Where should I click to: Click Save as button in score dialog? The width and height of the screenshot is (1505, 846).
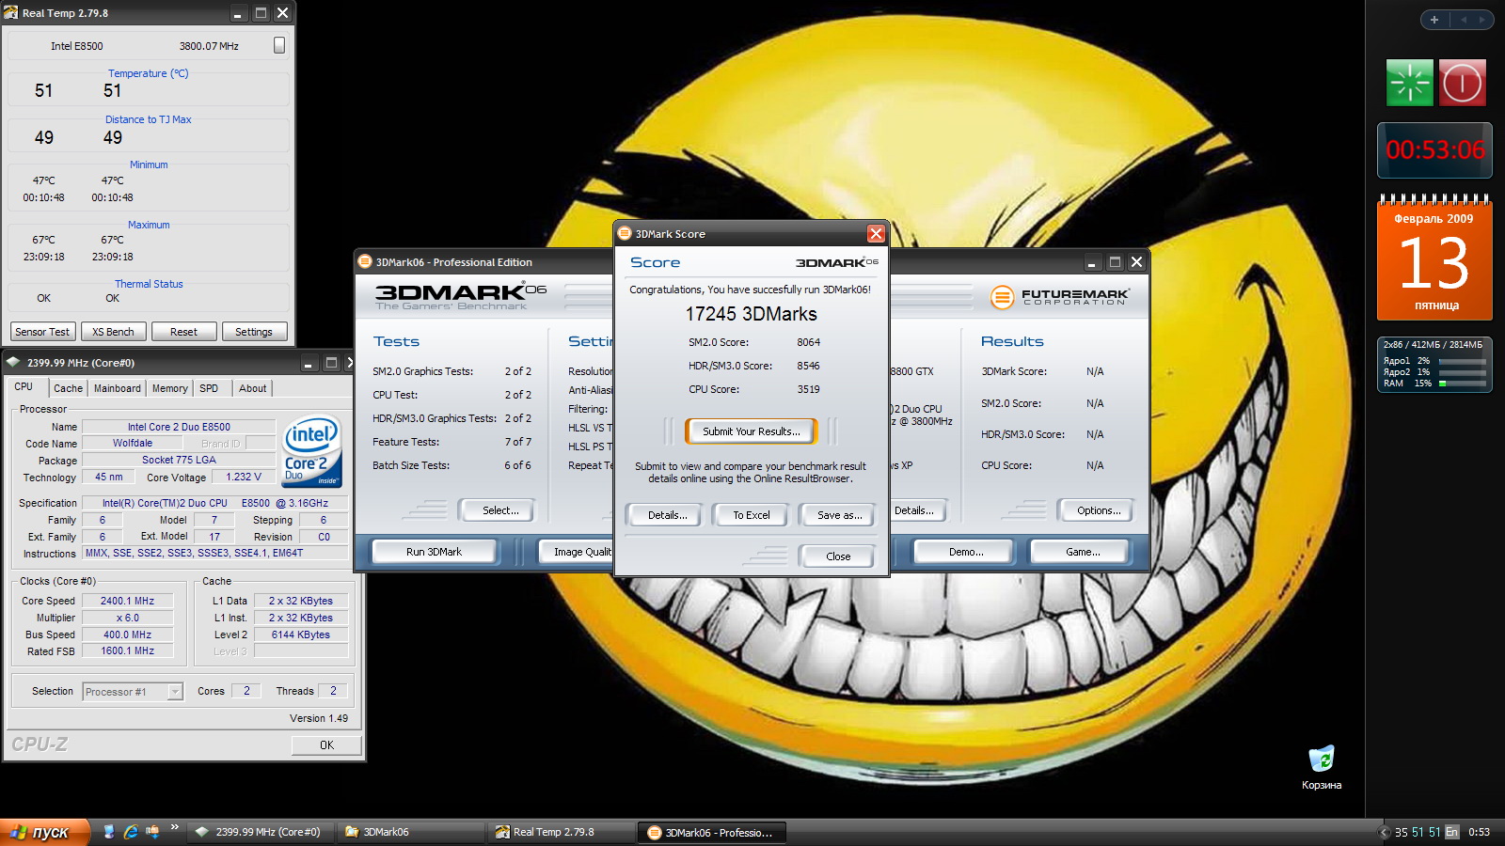click(x=839, y=515)
